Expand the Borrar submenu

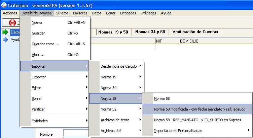[x=55, y=98]
